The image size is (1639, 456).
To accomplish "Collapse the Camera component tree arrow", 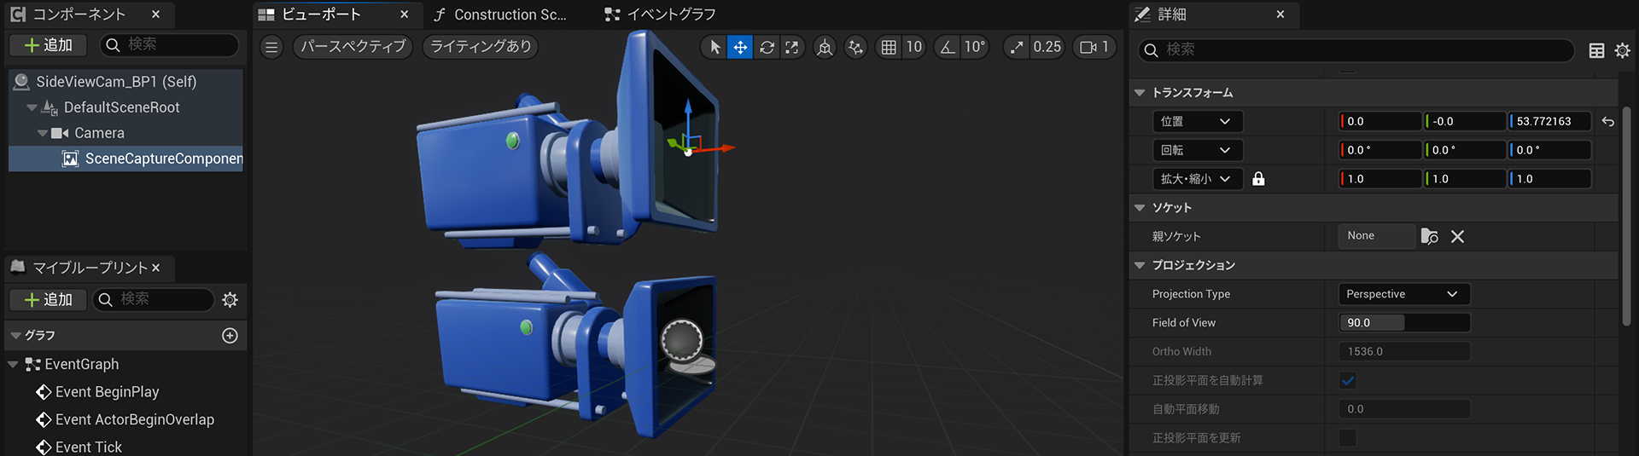I will tap(43, 133).
